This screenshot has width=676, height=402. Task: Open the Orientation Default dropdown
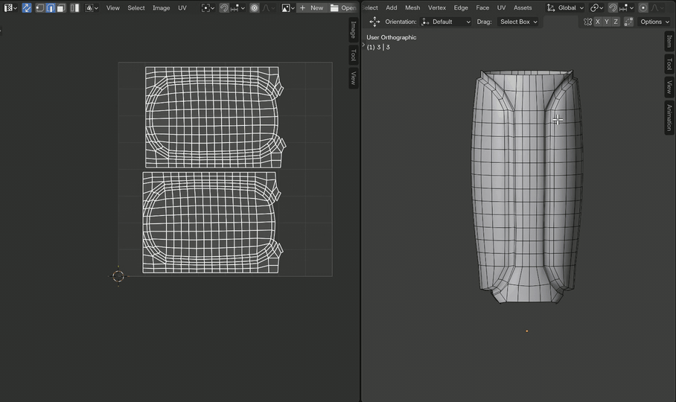pyautogui.click(x=446, y=22)
